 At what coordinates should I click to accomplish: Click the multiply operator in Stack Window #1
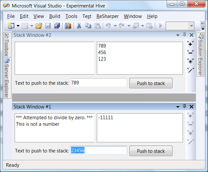click(x=190, y=133)
